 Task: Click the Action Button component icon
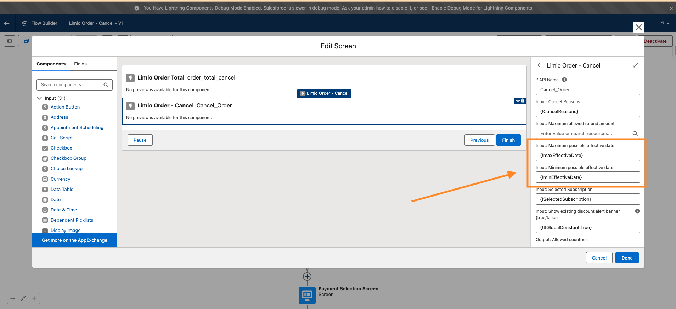[45, 107]
